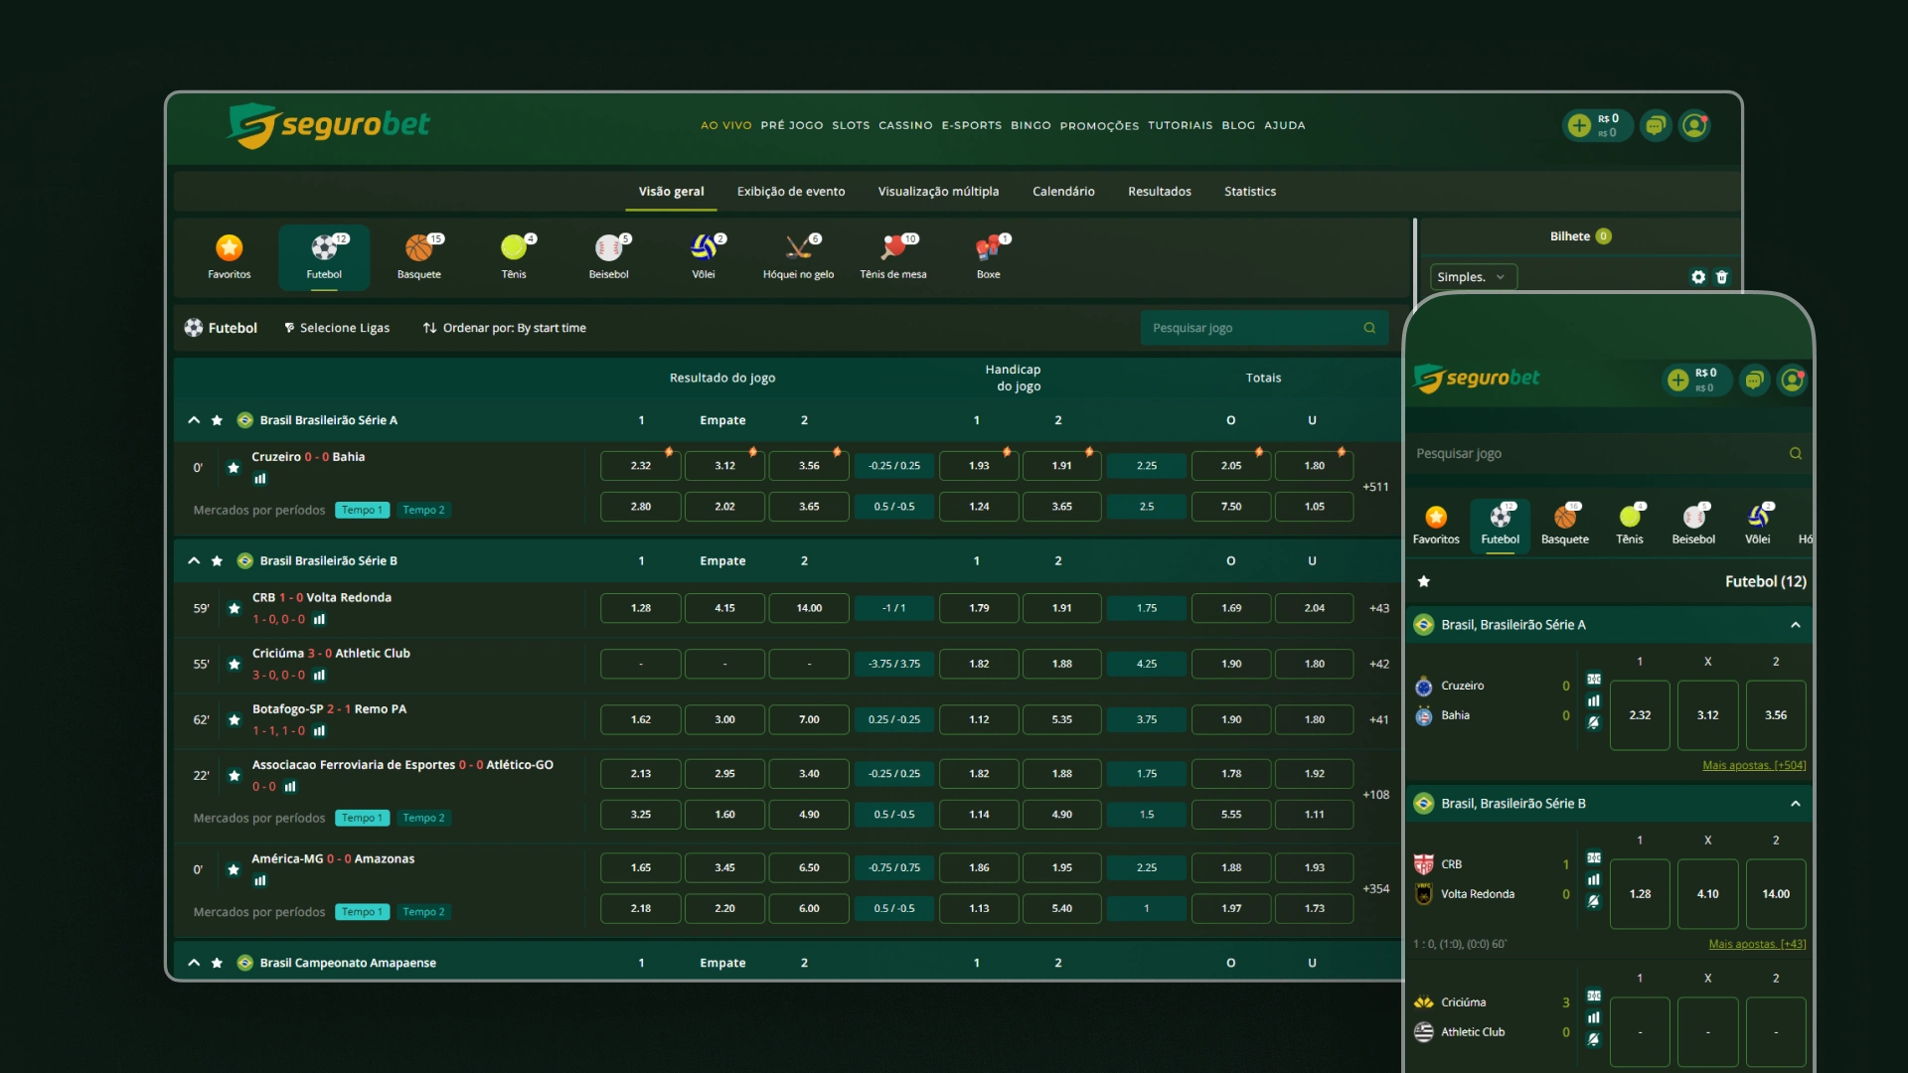Clear bet slip with trash icon
1908x1073 pixels.
point(1722,277)
